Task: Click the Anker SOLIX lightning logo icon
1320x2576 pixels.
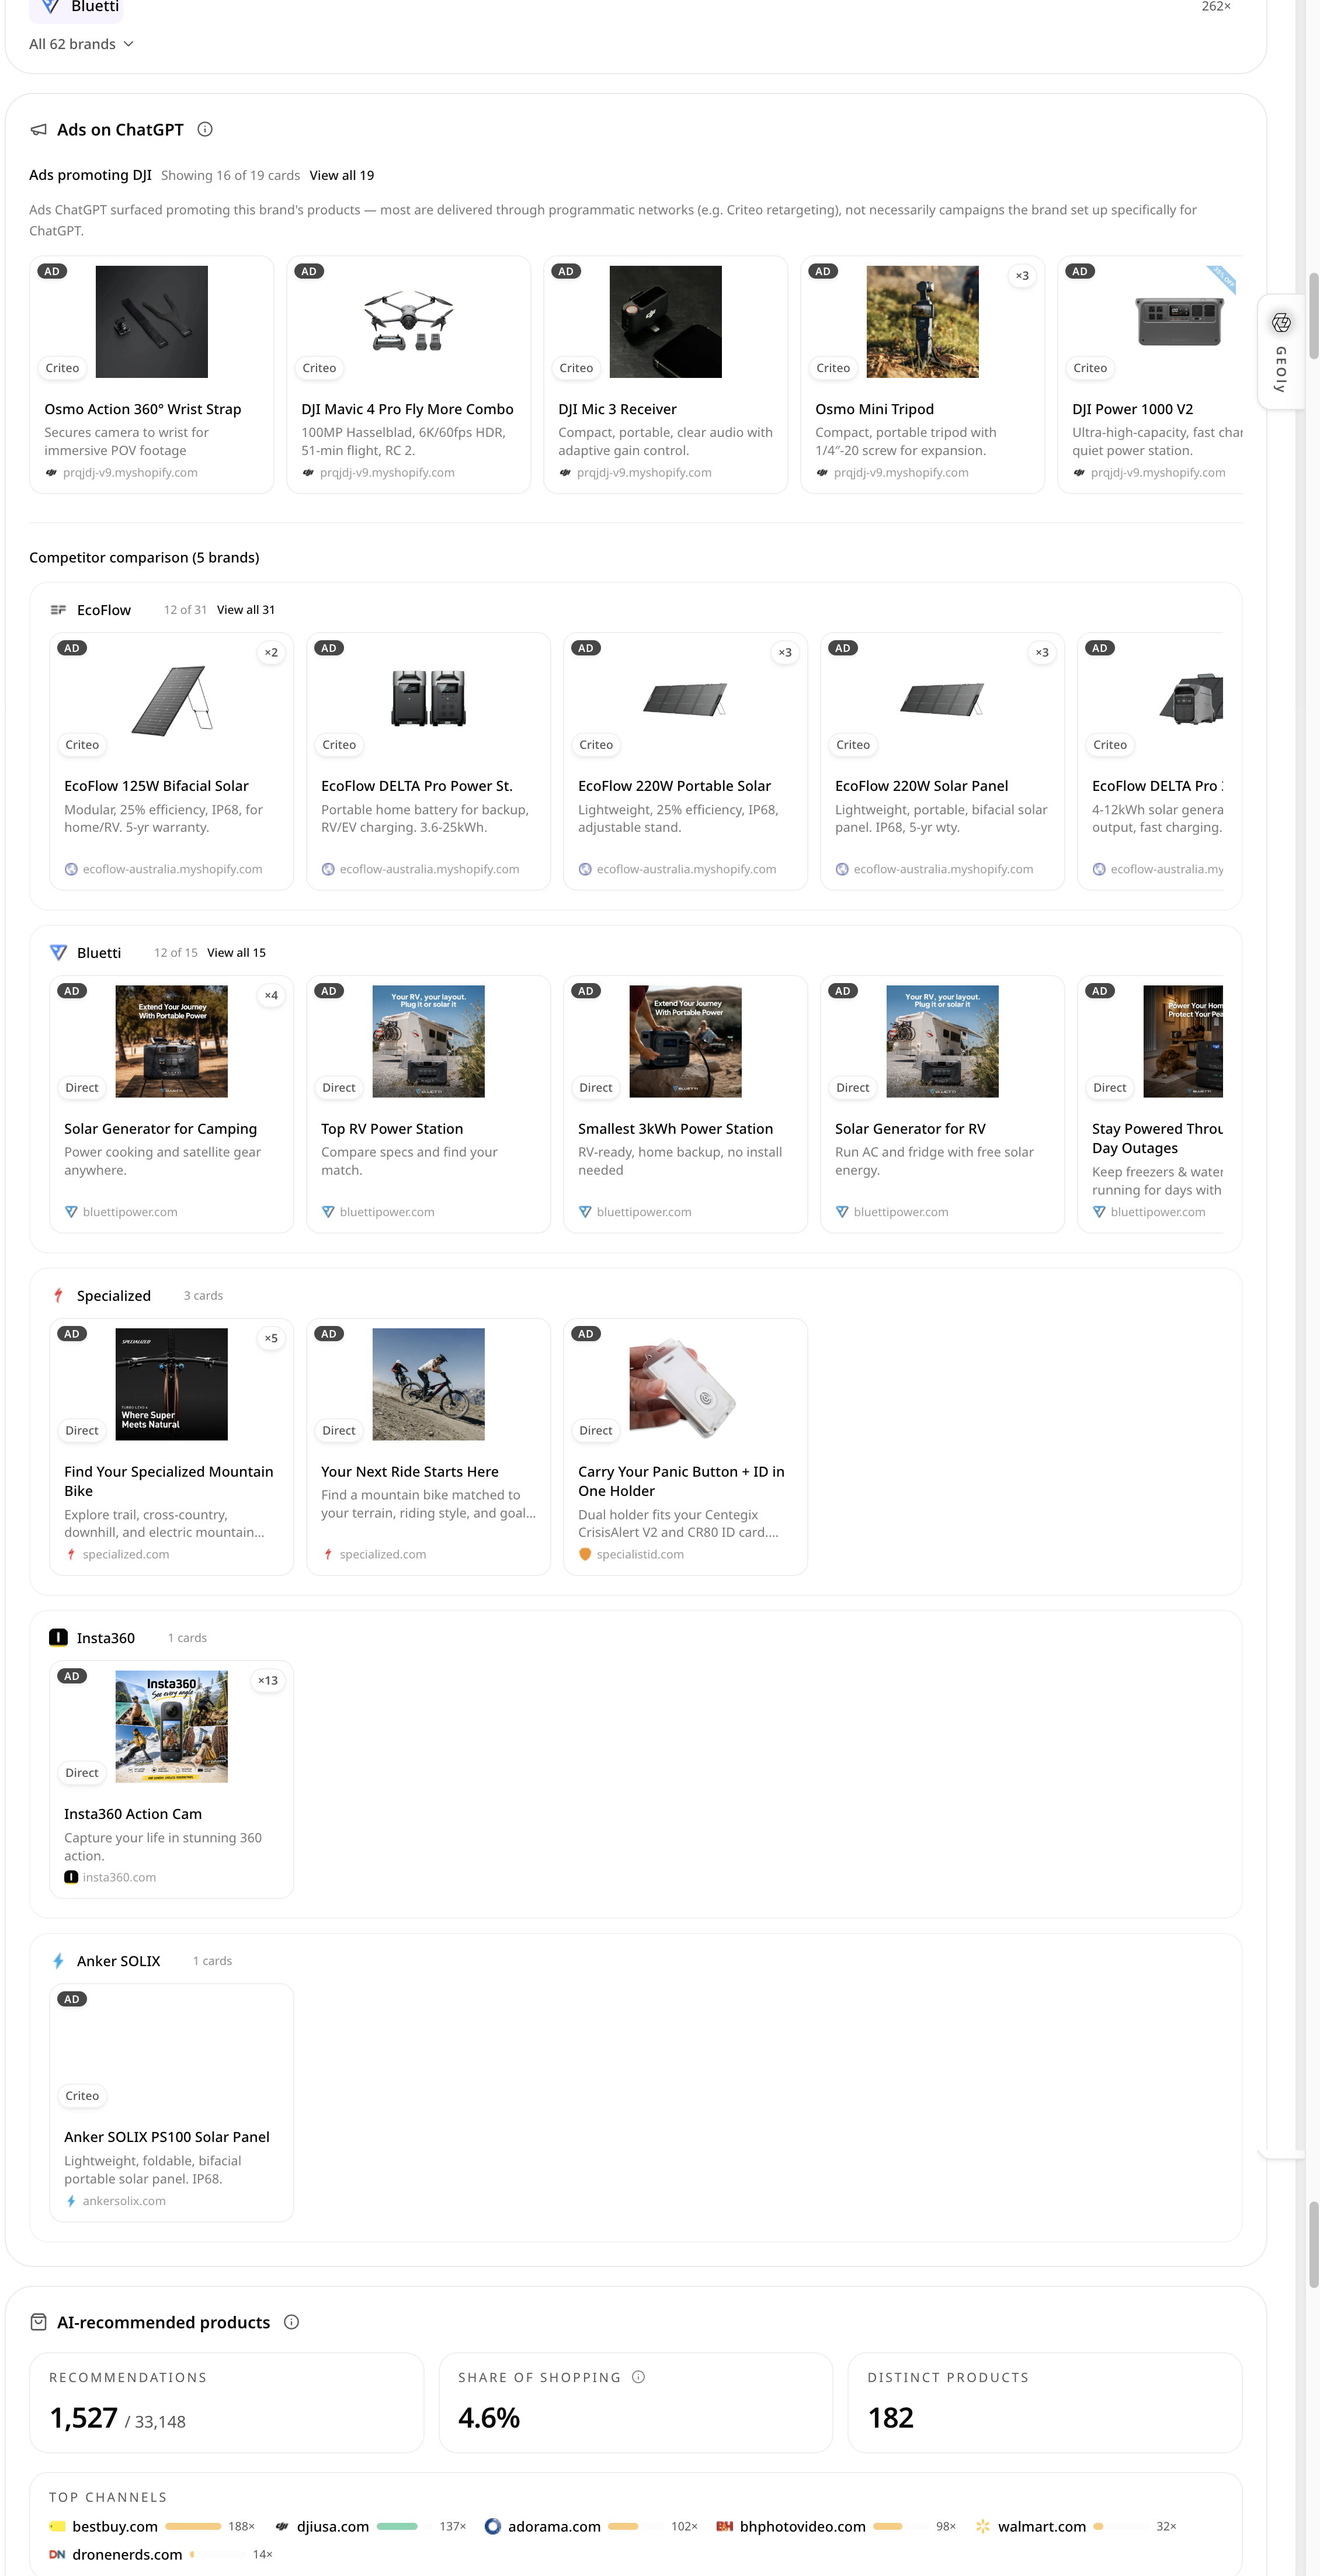Action: [59, 1961]
